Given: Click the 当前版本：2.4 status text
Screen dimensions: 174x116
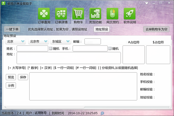Looking at the screenshot, I should tap(11, 113).
